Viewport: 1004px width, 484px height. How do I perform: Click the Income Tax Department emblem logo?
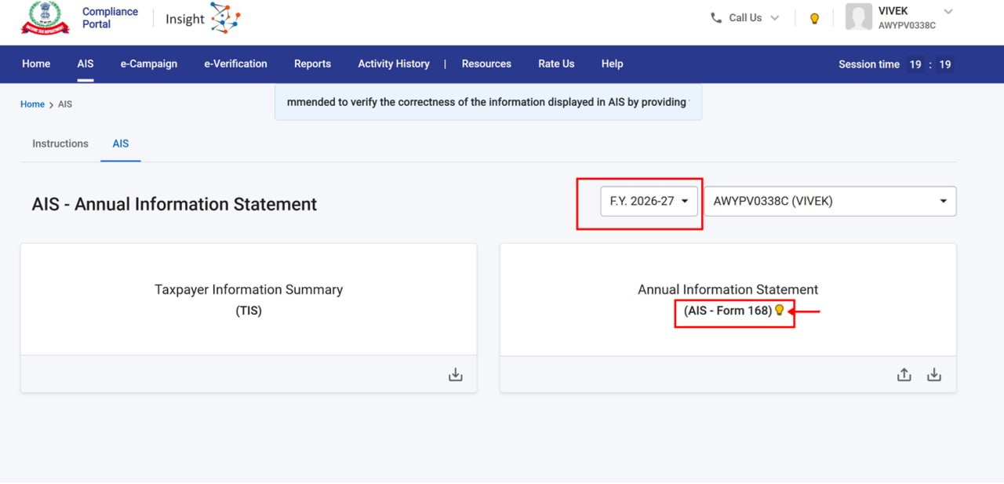click(x=45, y=18)
